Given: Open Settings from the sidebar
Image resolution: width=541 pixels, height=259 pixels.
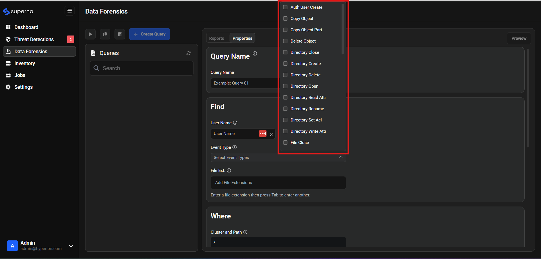Looking at the screenshot, I should (x=39, y=87).
